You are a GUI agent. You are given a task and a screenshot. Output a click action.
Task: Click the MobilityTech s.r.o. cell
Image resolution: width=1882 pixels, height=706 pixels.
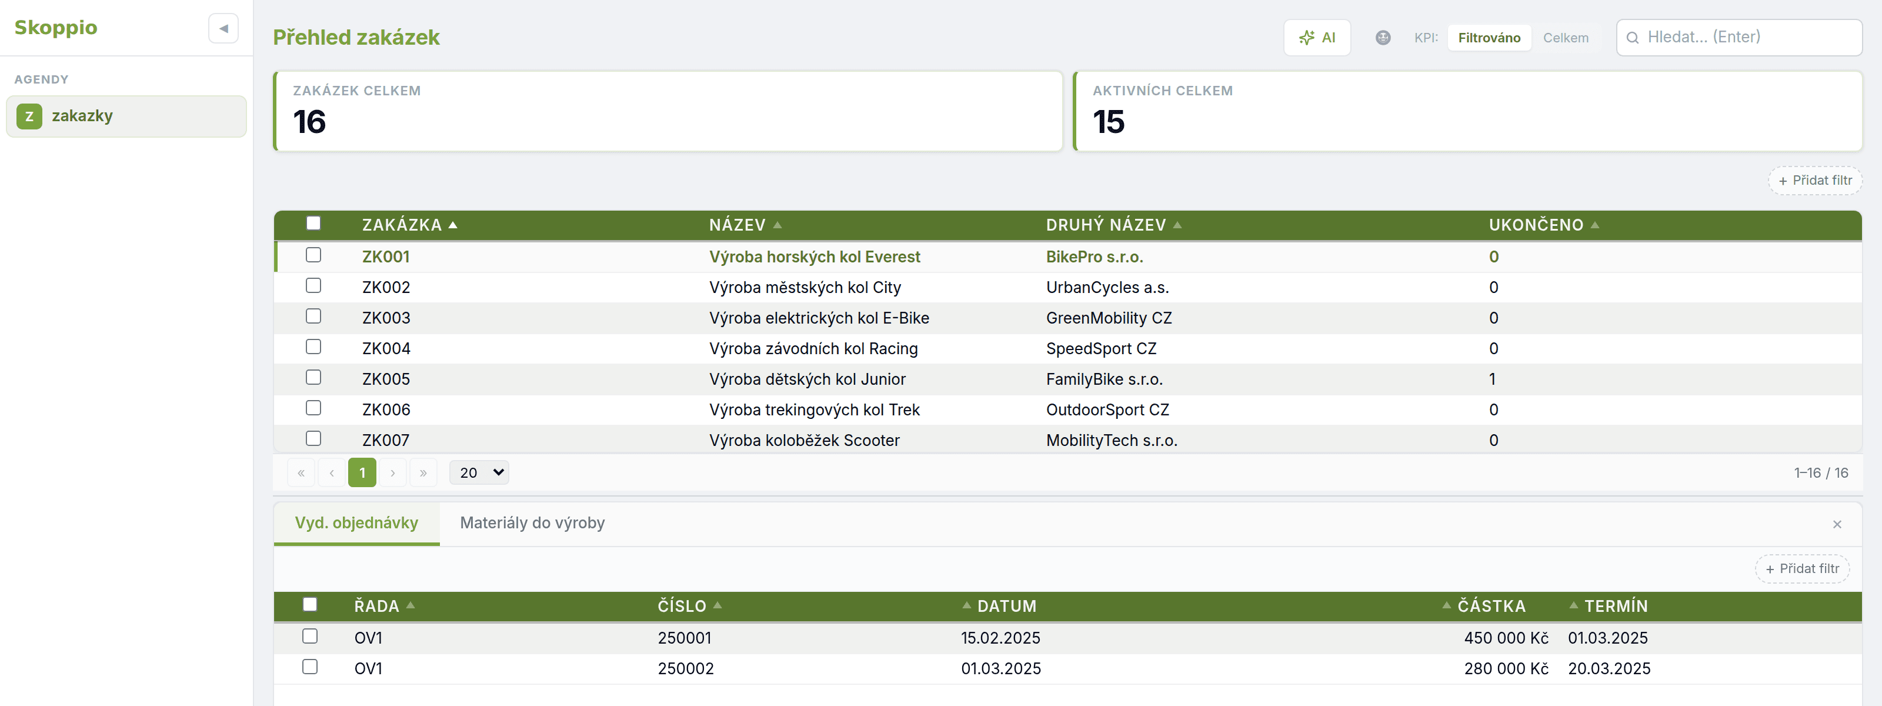point(1112,441)
